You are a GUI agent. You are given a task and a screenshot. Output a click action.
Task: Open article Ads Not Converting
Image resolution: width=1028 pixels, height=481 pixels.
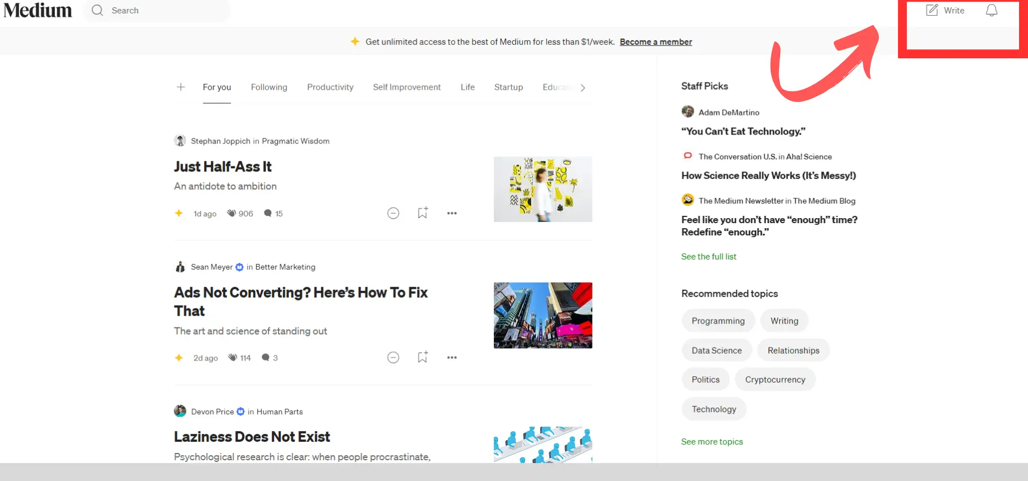pyautogui.click(x=301, y=302)
